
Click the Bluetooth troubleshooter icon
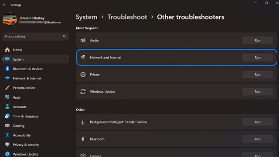pyautogui.click(x=83, y=139)
